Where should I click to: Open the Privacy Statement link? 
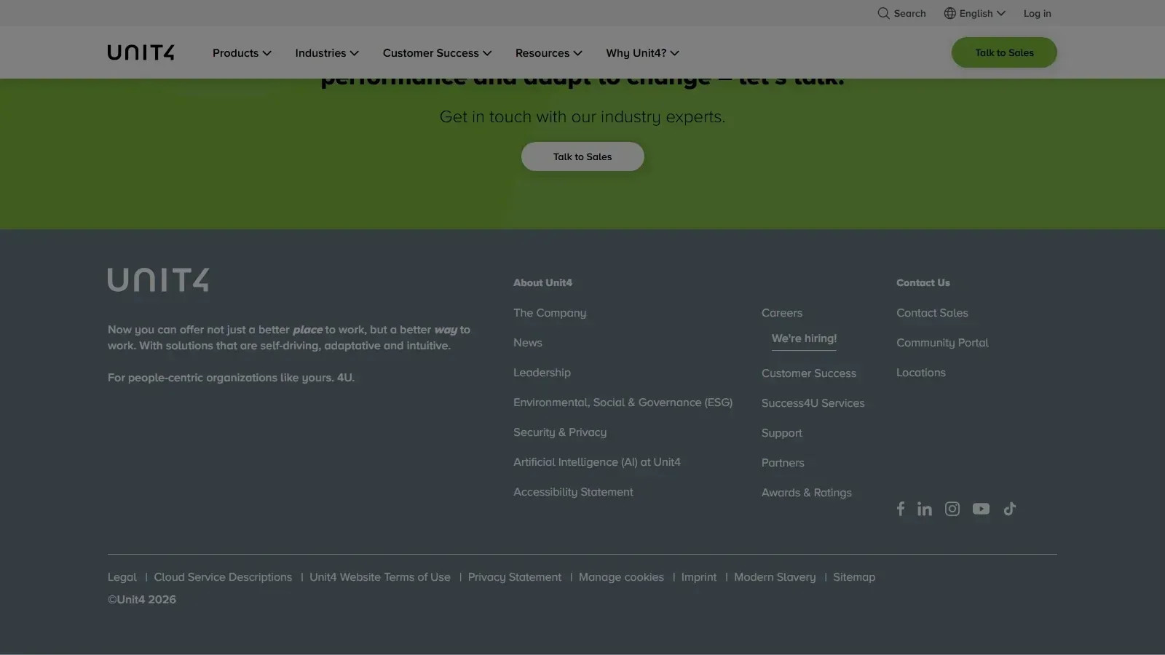click(x=515, y=577)
